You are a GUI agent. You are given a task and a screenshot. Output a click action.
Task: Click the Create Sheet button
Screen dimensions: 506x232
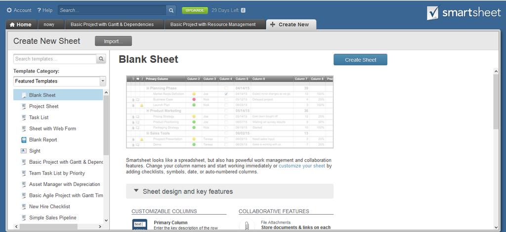click(360, 60)
